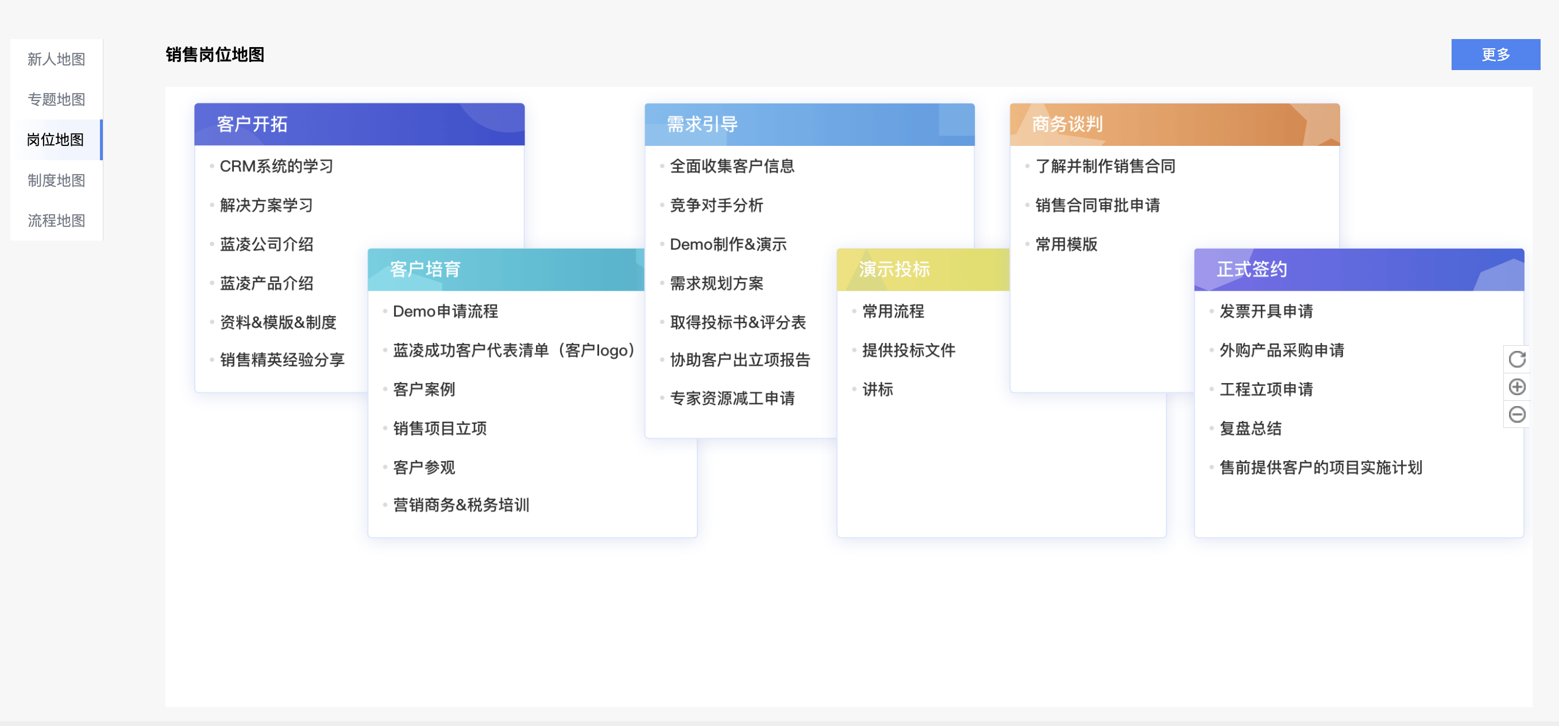Select the 岗位地图 sidebar tab
The width and height of the screenshot is (1559, 726).
coord(56,140)
